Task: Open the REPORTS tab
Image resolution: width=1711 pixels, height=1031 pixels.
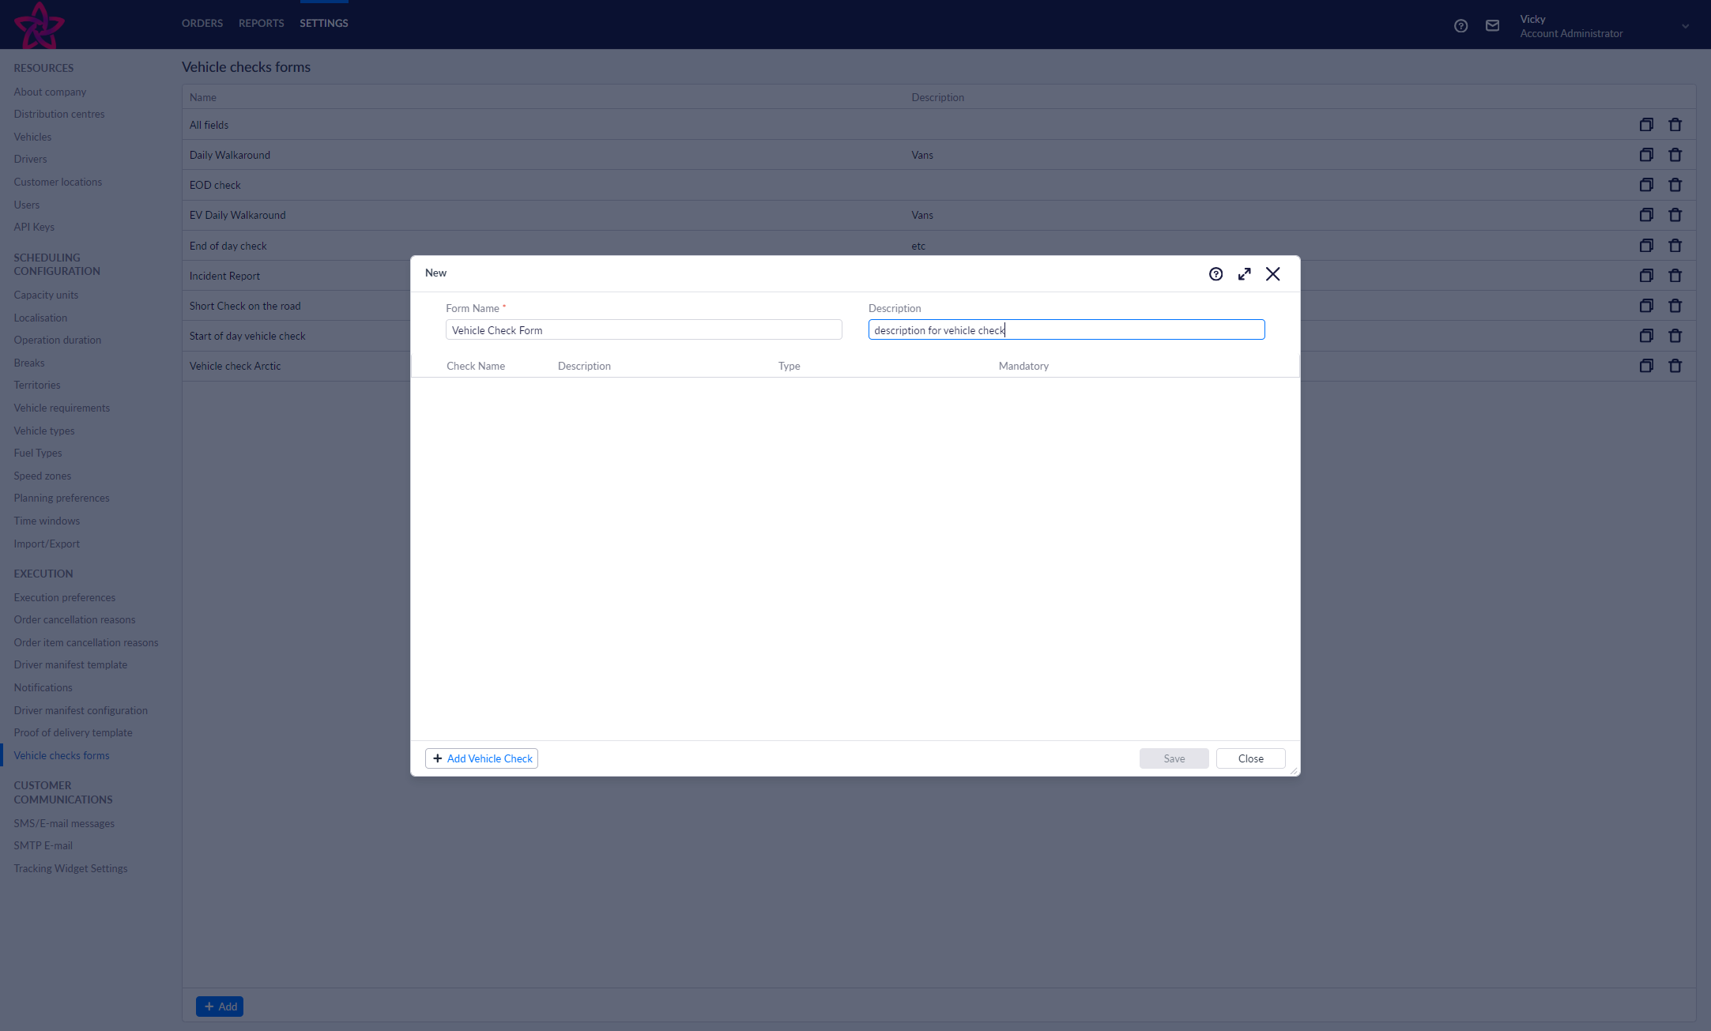Action: coord(261,24)
